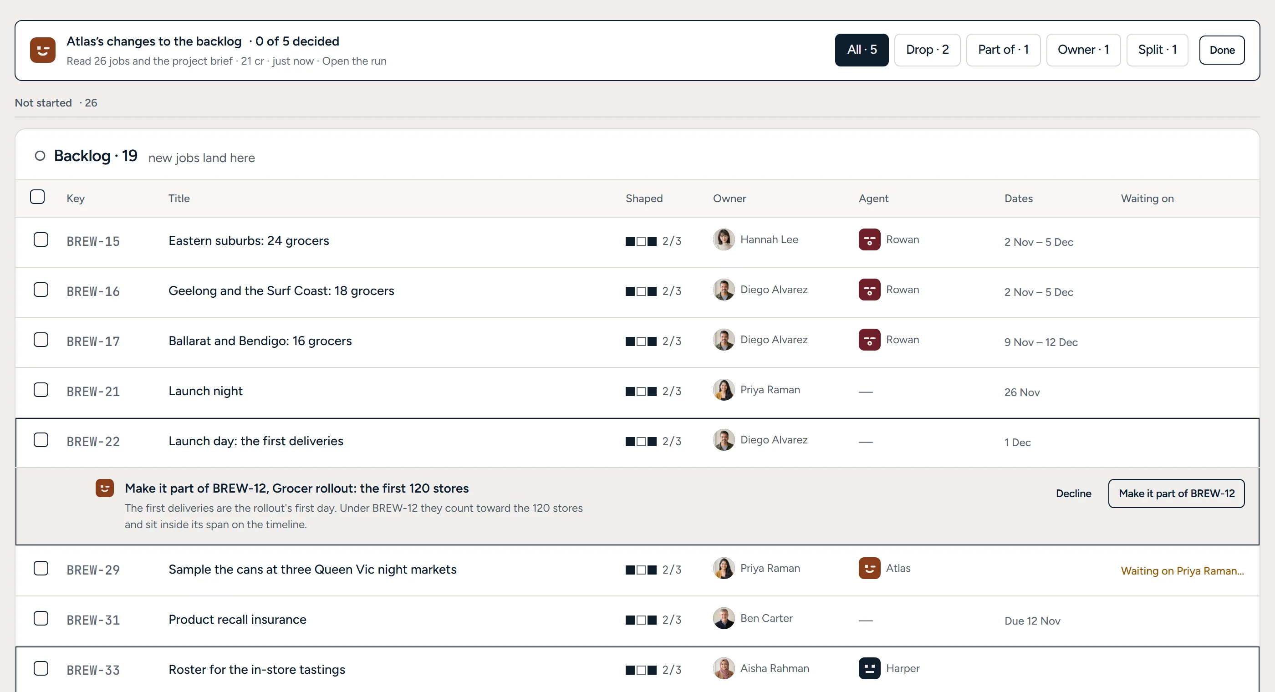Check the BREW-17 row checkbox

pyautogui.click(x=41, y=340)
